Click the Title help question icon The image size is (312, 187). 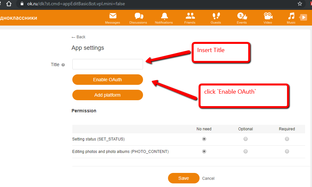[63, 65]
